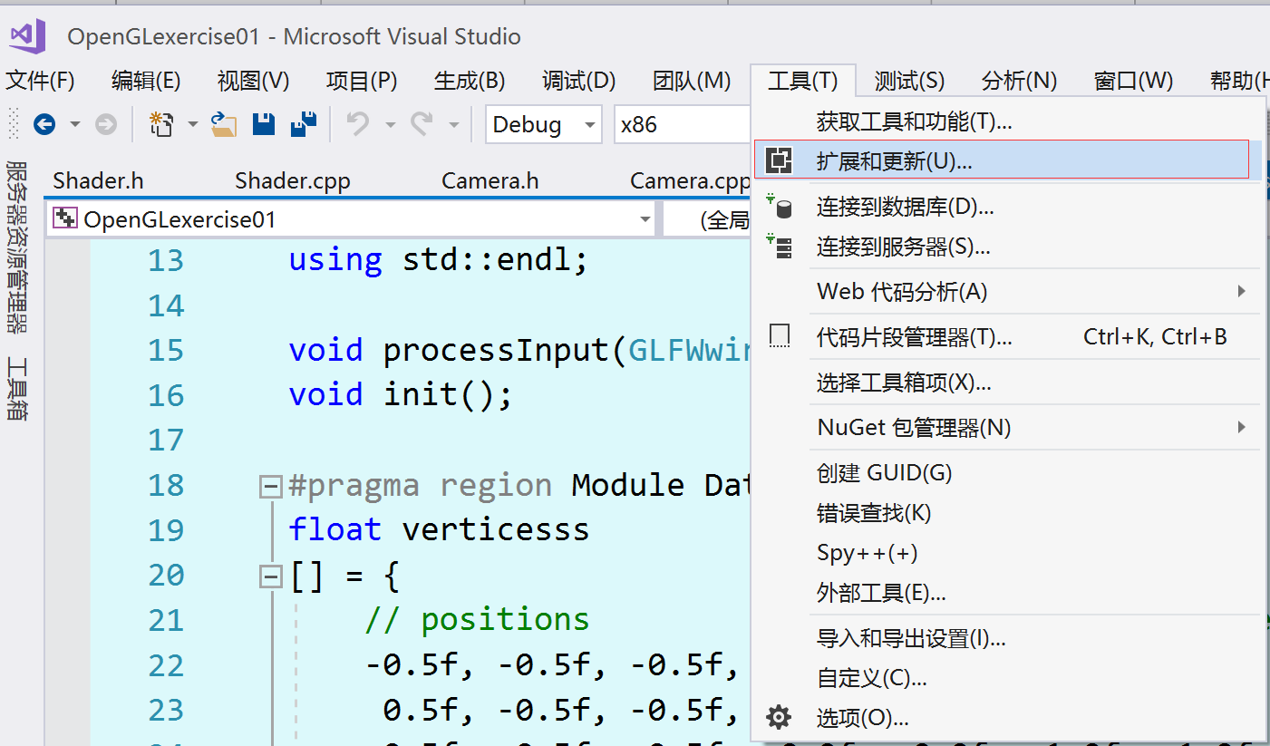Open the Undo history dropdown arrow
The width and height of the screenshot is (1270, 746).
pos(391,124)
